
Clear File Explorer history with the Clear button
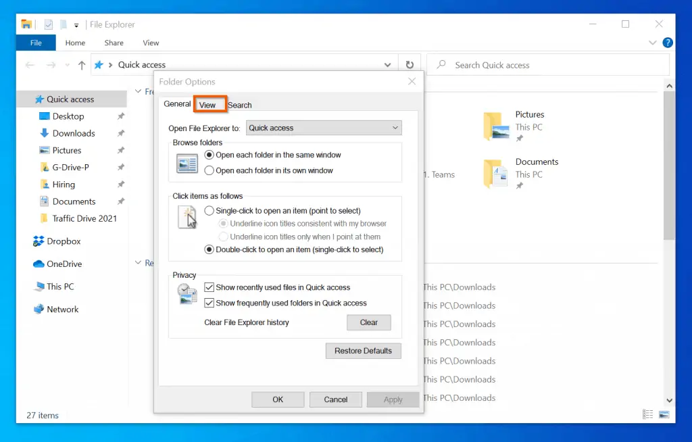(368, 322)
